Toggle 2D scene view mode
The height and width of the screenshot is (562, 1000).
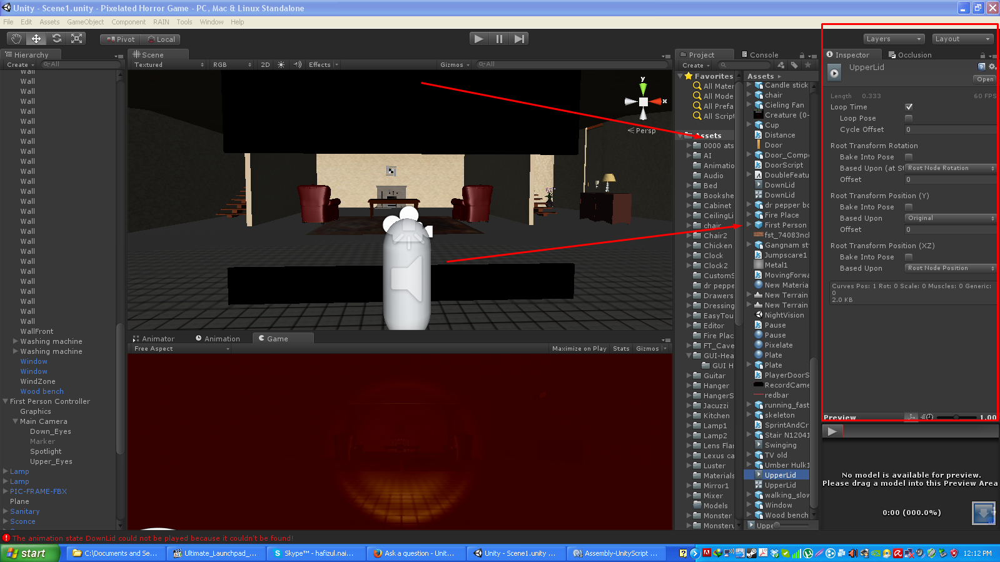click(265, 64)
